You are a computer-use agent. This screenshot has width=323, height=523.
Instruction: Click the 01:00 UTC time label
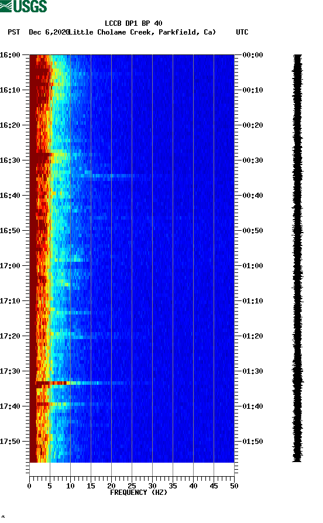pos(253,266)
